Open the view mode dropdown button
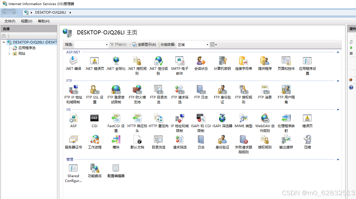The image size is (356, 199). point(214,45)
